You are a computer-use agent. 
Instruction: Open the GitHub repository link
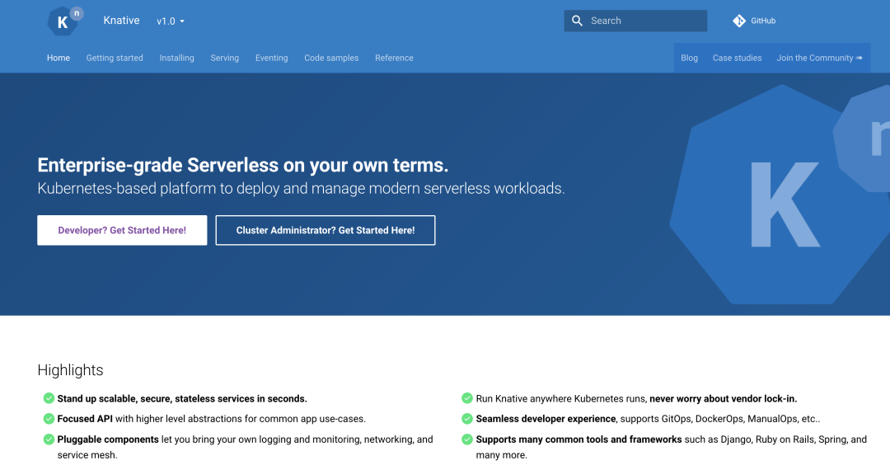tap(754, 21)
